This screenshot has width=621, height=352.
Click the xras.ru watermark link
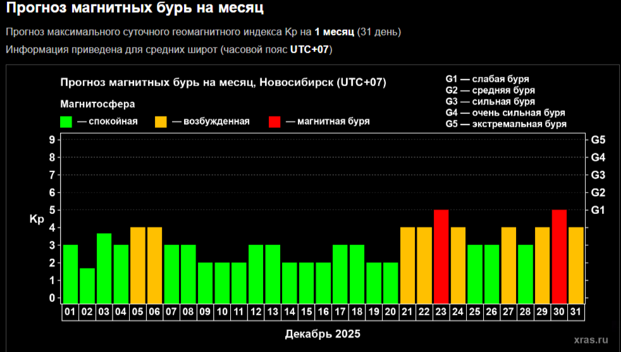(x=593, y=339)
